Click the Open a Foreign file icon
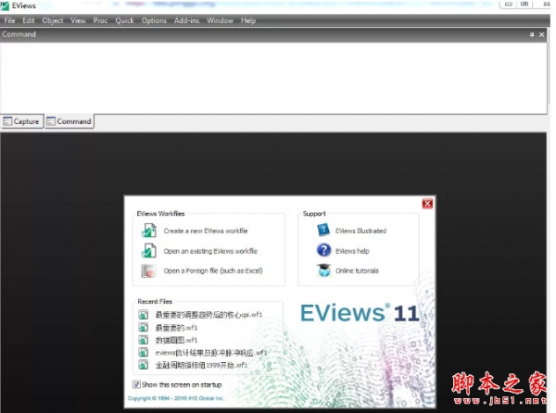 pyautogui.click(x=147, y=271)
